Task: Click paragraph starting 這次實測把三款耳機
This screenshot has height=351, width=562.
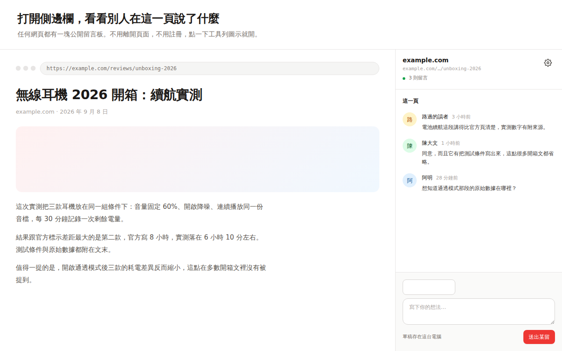Action: [x=140, y=213]
